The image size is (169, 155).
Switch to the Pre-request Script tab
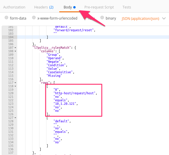click(99, 7)
